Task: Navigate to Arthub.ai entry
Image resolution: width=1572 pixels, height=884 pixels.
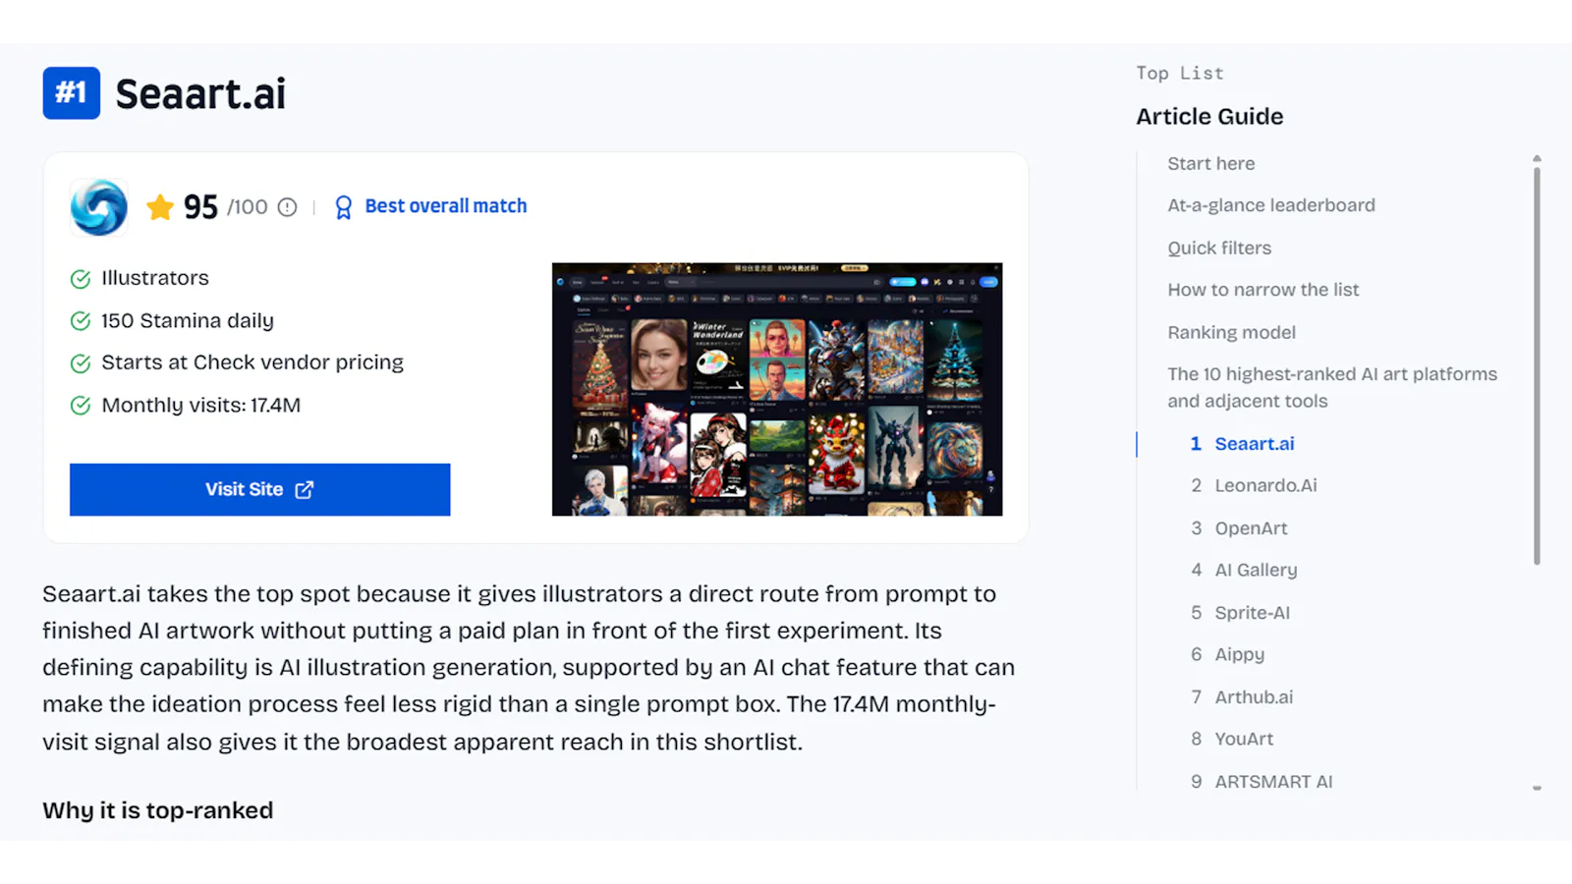Action: coord(1254,697)
